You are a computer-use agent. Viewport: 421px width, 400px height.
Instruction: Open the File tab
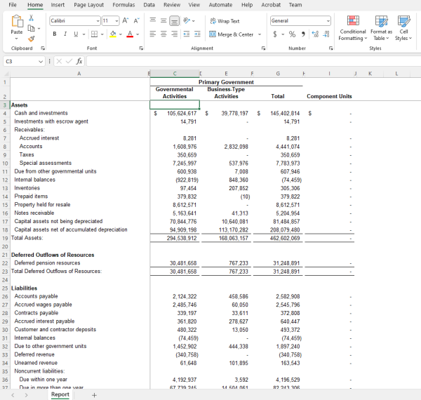pos(13,5)
